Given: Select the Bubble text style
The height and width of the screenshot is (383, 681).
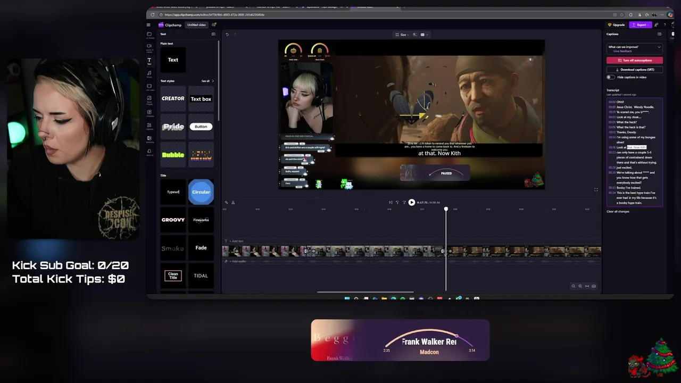Looking at the screenshot, I should point(173,155).
